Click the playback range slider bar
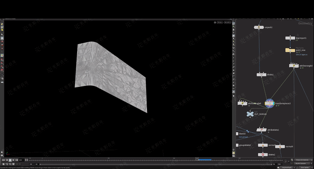 [156, 164]
